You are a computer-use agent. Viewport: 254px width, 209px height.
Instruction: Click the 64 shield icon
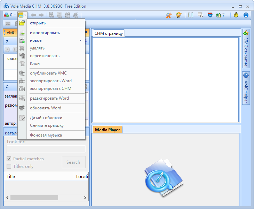[x=210, y=15]
